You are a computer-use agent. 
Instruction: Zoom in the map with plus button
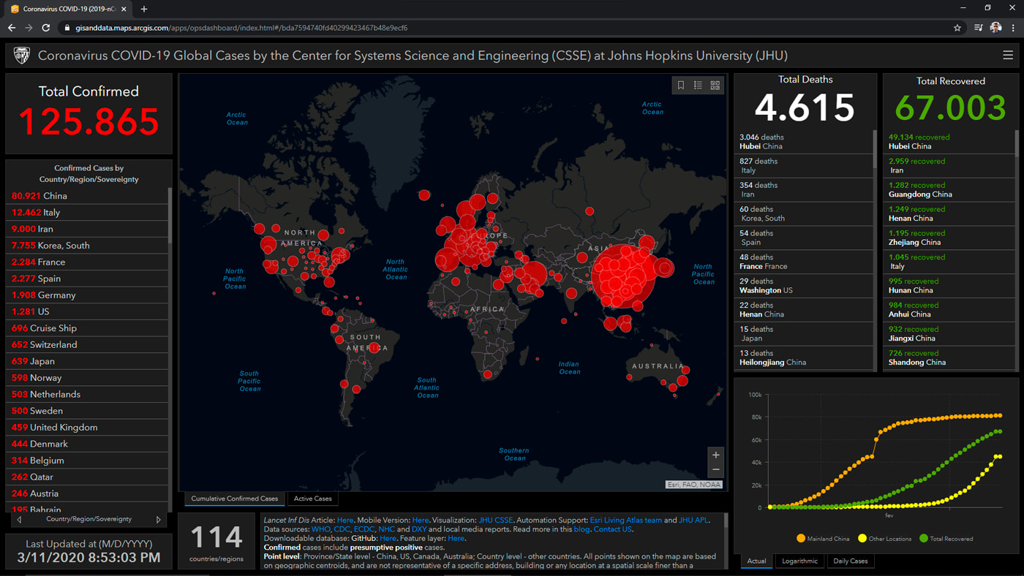click(716, 455)
